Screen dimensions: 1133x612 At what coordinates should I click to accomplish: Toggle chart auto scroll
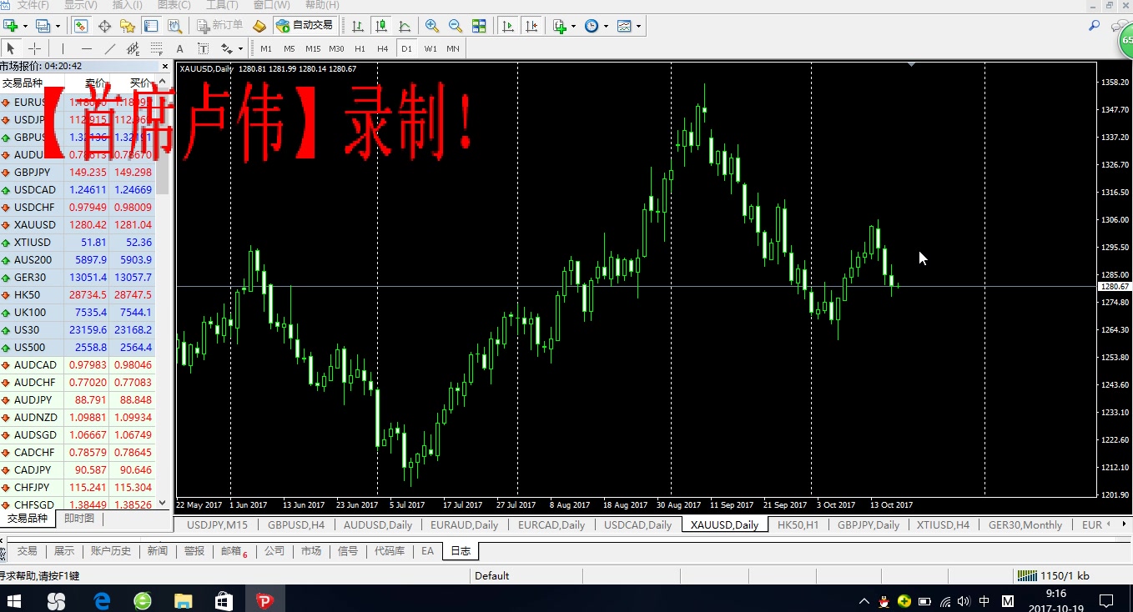[507, 26]
